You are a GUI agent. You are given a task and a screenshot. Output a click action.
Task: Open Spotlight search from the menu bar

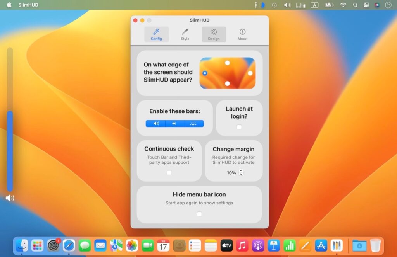tap(355, 5)
